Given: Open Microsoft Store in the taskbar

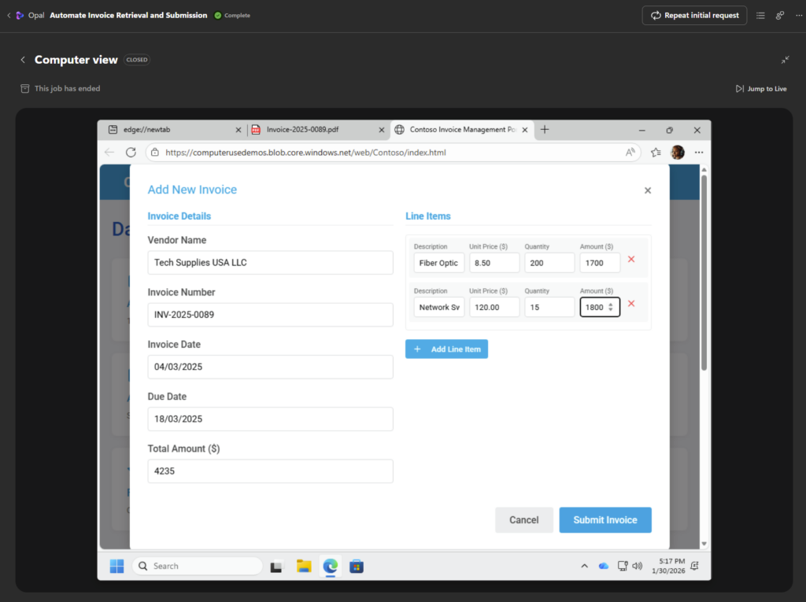Looking at the screenshot, I should [357, 566].
